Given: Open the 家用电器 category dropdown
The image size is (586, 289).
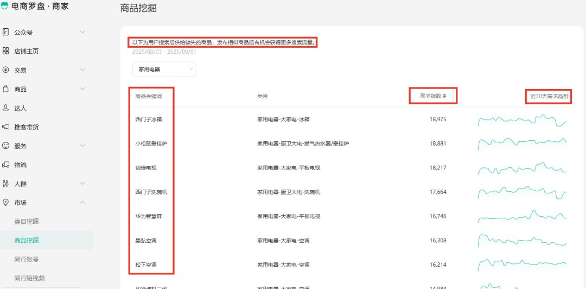Looking at the screenshot, I should coord(164,70).
